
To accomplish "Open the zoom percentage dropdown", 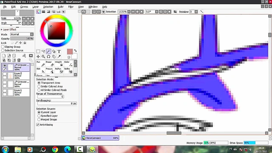I will point(129,12).
